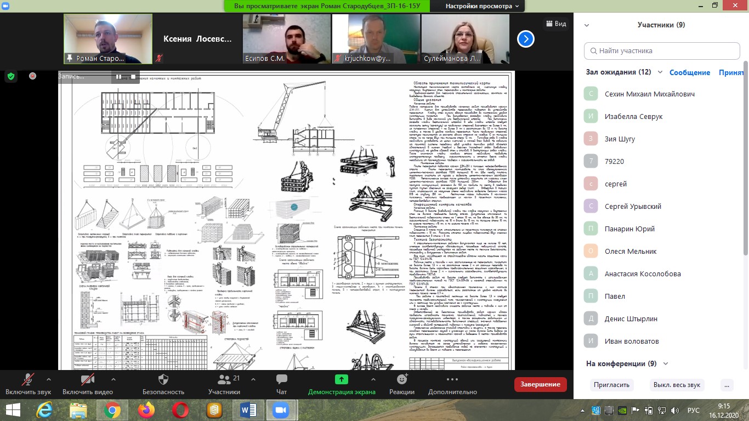749x421 pixels.
Task: Open File Explorer from taskbar
Action: [78, 409]
